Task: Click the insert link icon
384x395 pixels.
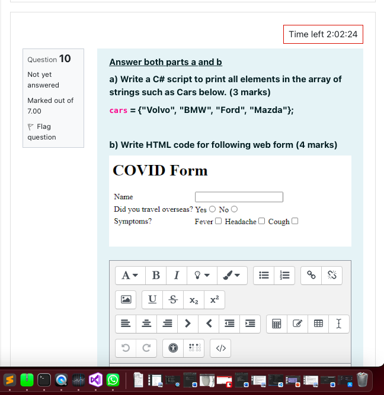Action: [x=311, y=276]
